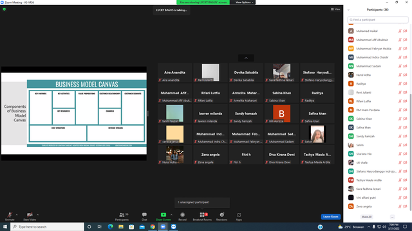Screen dimensions: 412x231
Task: Select RM Imam Perdana in participants list
Action: (x=378, y=110)
